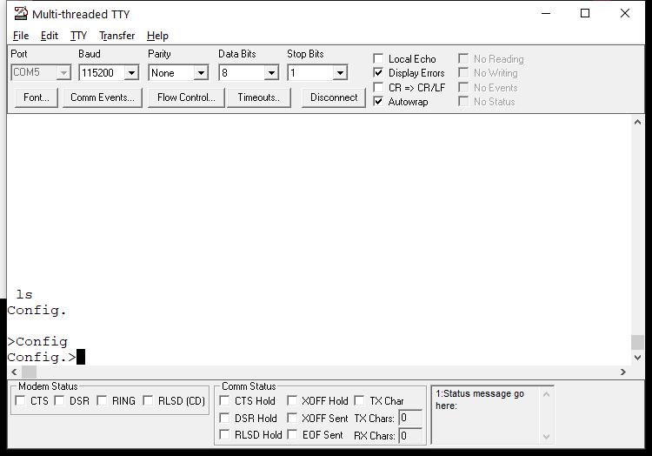Open the File menu
This screenshot has width=652, height=456.
21,36
